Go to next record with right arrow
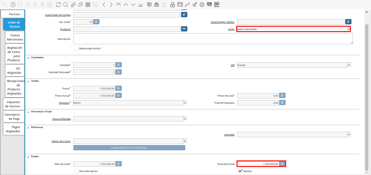This screenshot has height=175, width=371. pyautogui.click(x=111, y=4)
